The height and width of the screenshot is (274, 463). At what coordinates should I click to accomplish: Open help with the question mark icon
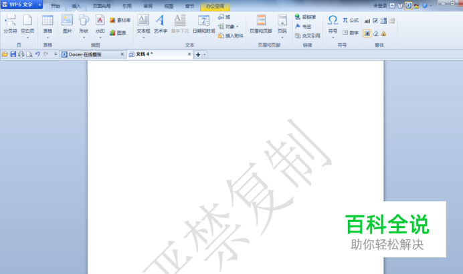(425, 5)
